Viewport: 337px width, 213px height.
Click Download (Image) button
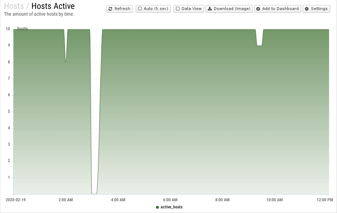point(229,9)
